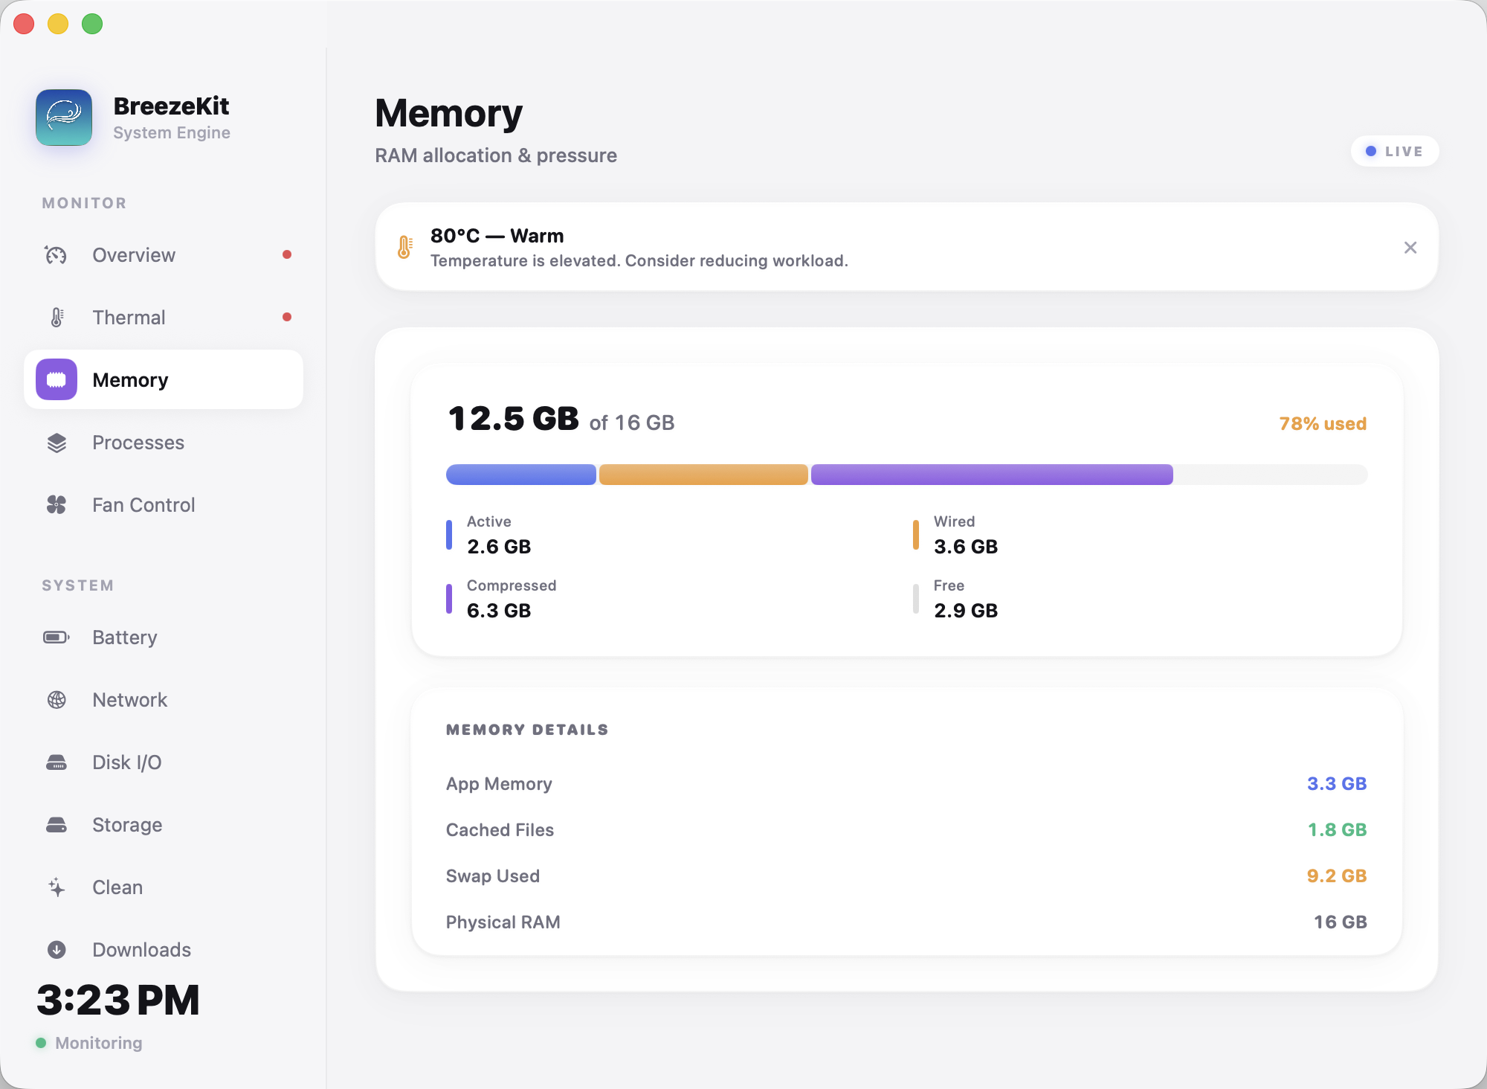1487x1089 pixels.
Task: Open the Thermal monitor page
Action: (x=129, y=318)
